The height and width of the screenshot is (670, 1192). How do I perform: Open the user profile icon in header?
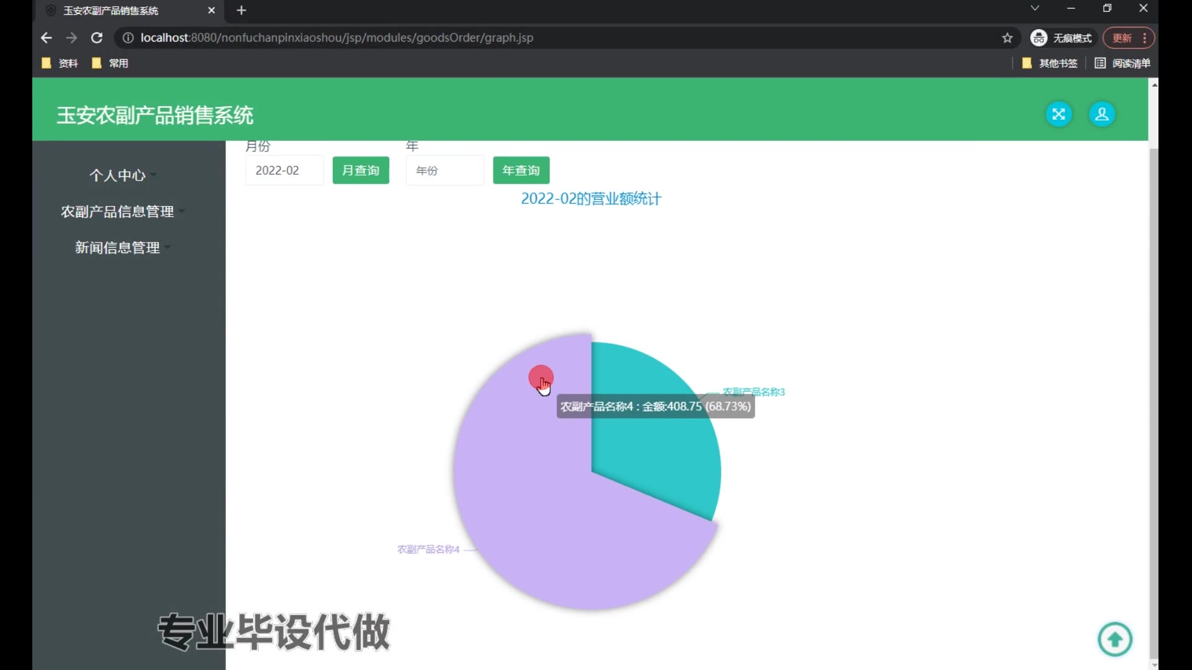click(1102, 114)
